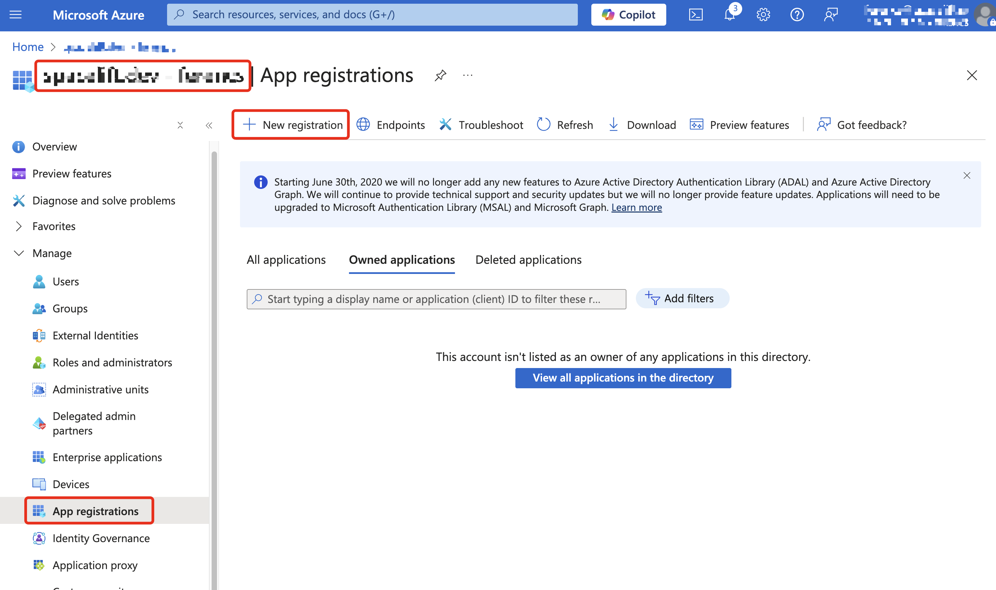Open the notifications bell
The width and height of the screenshot is (996, 590).
coord(729,15)
